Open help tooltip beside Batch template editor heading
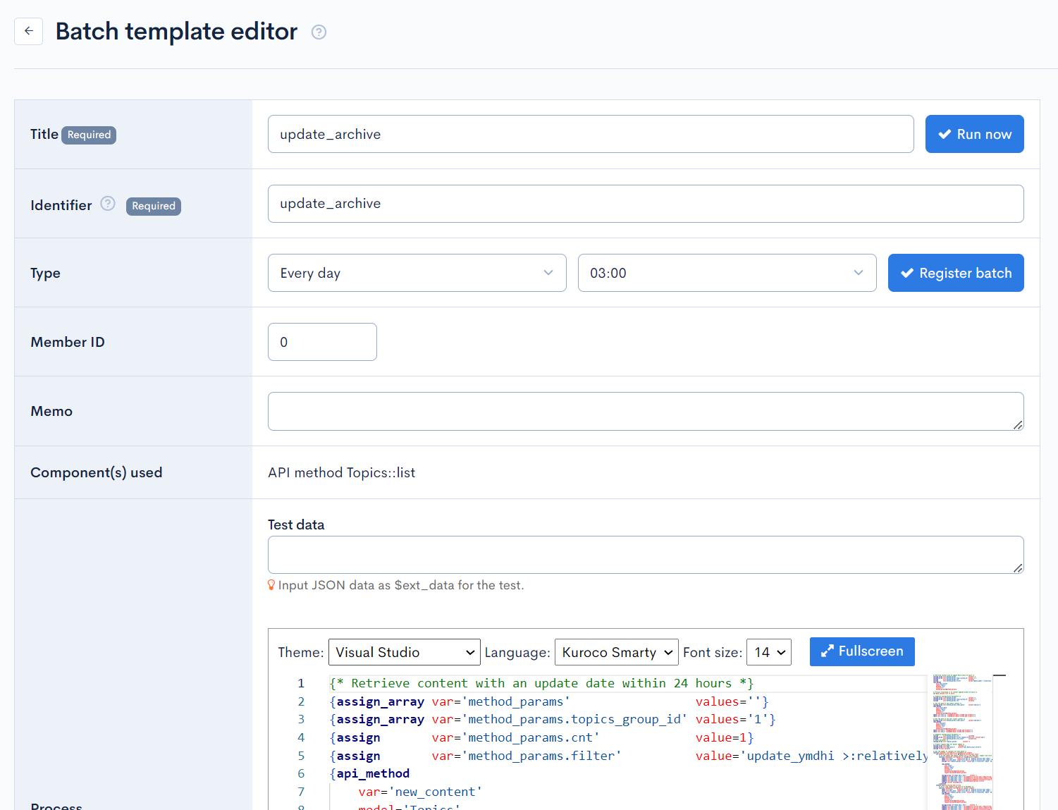Image resolution: width=1058 pixels, height=810 pixels. coord(319,32)
